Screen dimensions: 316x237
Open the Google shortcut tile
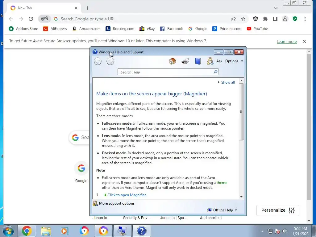point(81,172)
